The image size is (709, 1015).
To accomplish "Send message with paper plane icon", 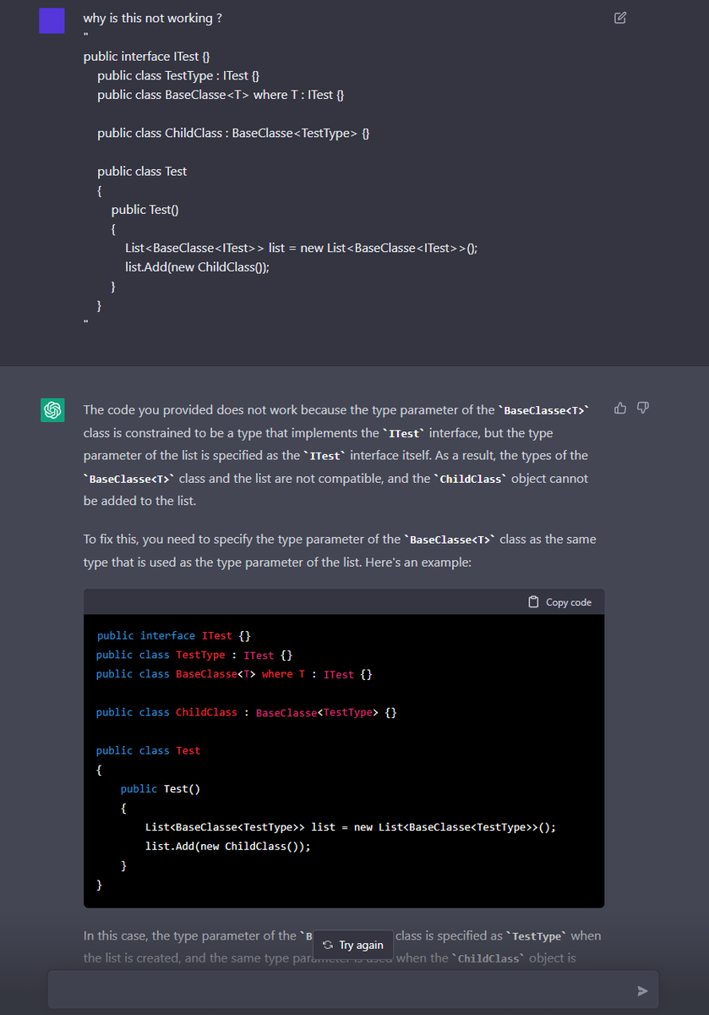I will (642, 990).
